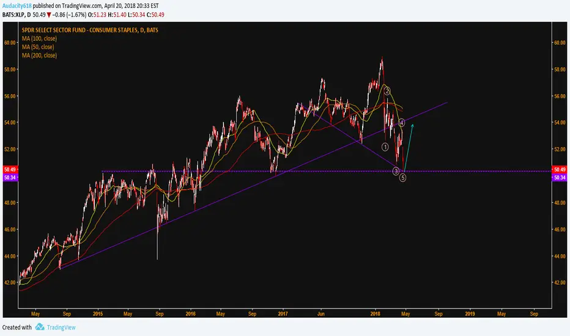Click the MA (200, close) indicator label
This screenshot has width=570, height=336.
click(39, 55)
